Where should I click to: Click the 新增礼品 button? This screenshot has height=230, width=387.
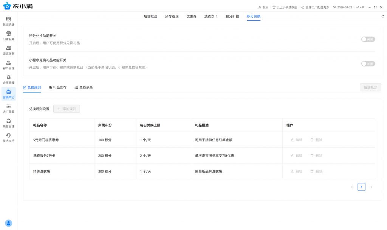pos(370,87)
